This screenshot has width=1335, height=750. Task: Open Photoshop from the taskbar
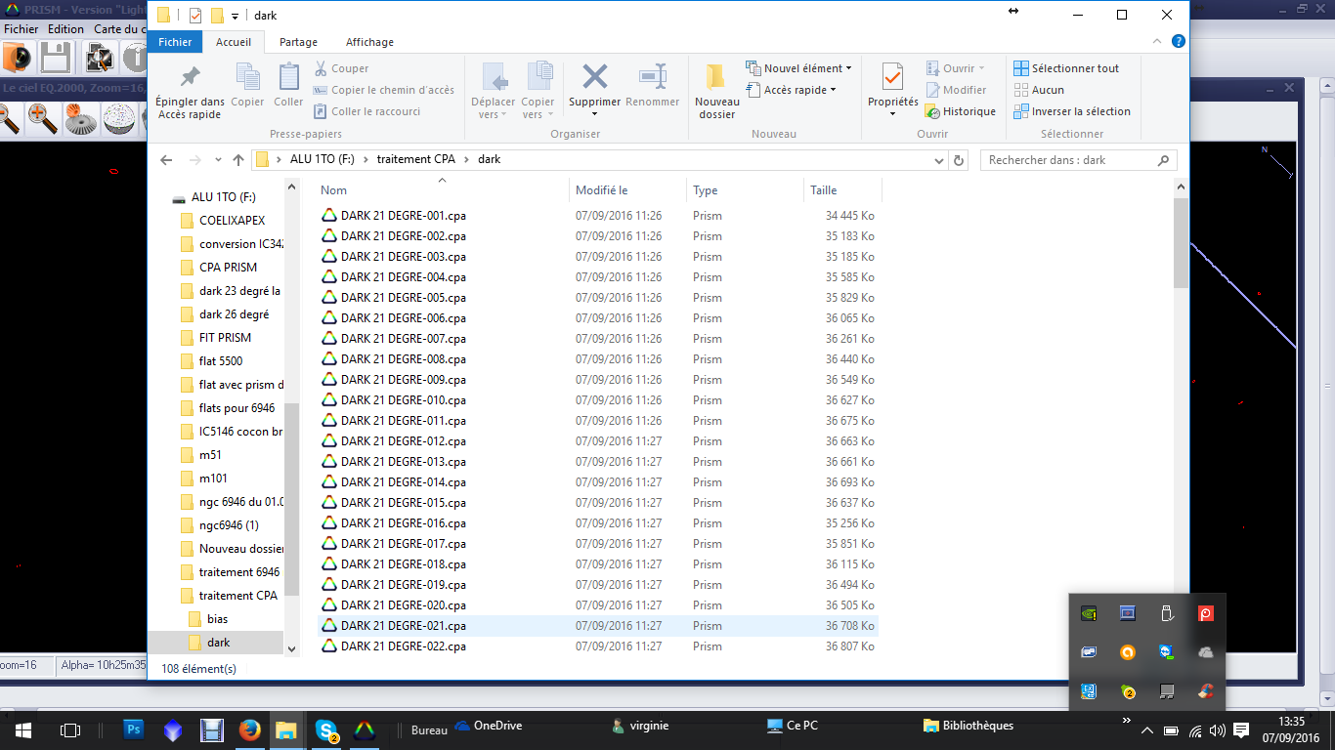(x=135, y=729)
